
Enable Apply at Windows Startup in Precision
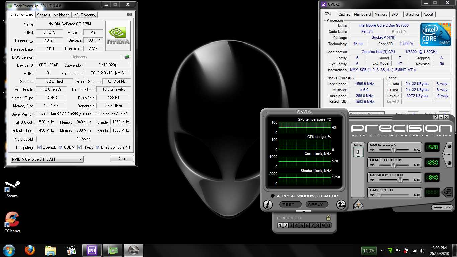pos(273,196)
